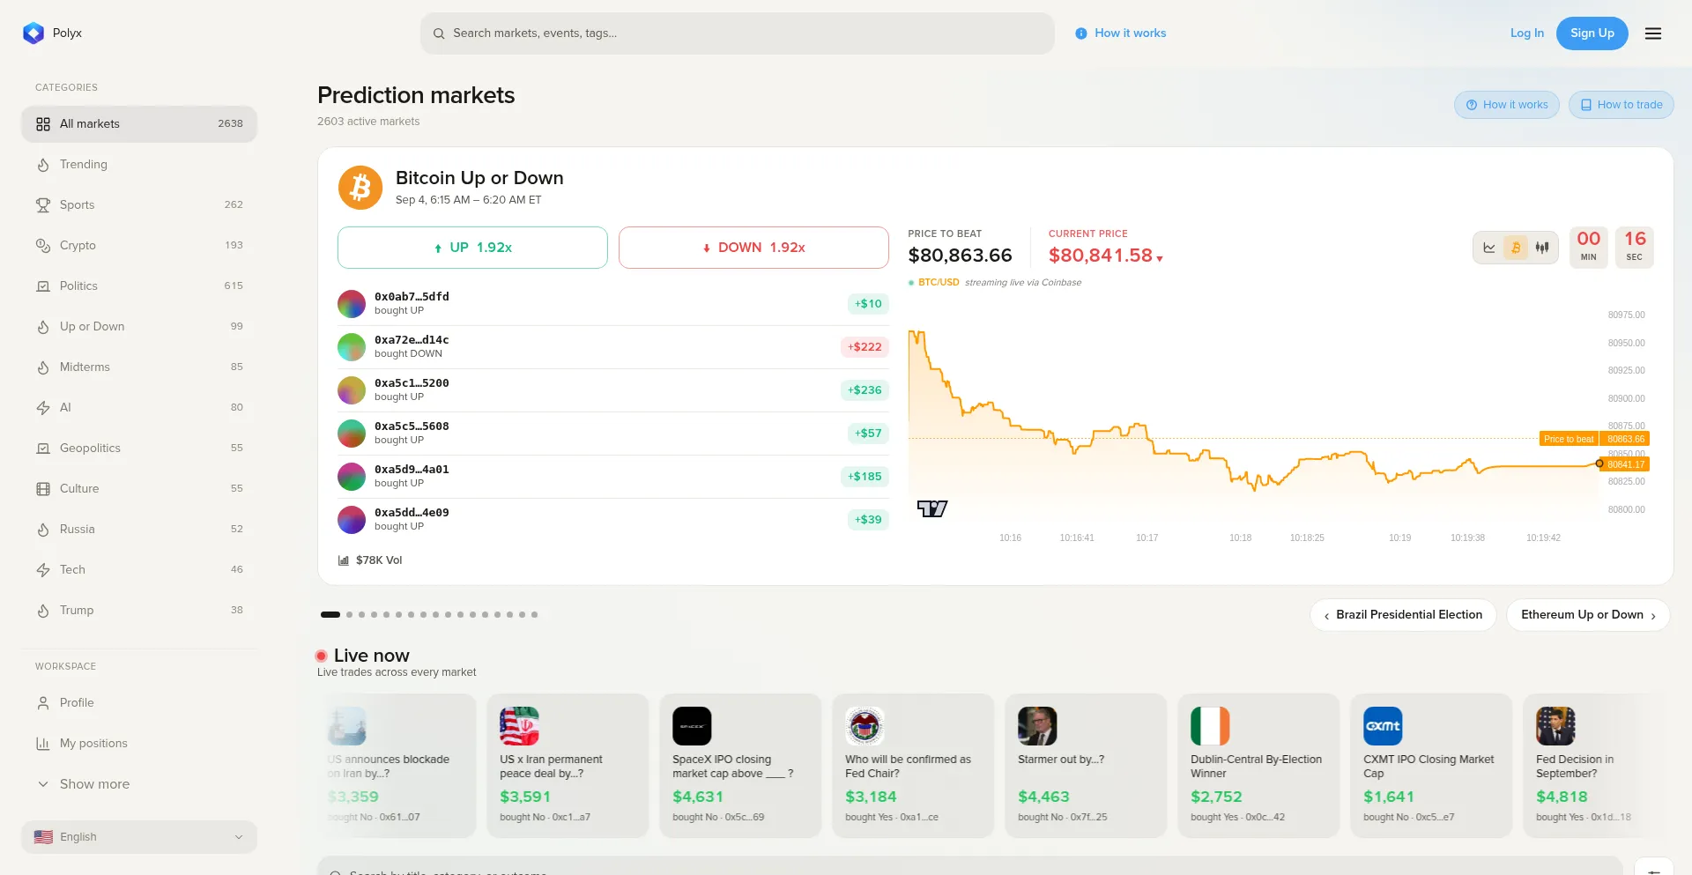Viewport: 1692px width, 875px height.
Task: Expand Show more in the sidebar
Action: [139, 784]
